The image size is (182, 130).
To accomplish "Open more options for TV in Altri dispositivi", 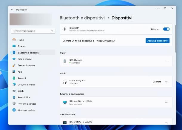I will point(166,123).
